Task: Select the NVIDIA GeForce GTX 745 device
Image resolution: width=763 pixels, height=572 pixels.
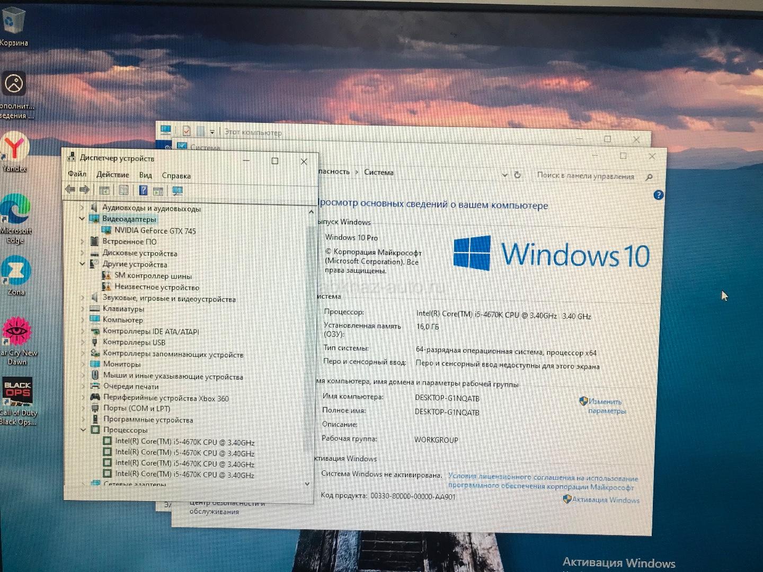Action: click(x=155, y=231)
